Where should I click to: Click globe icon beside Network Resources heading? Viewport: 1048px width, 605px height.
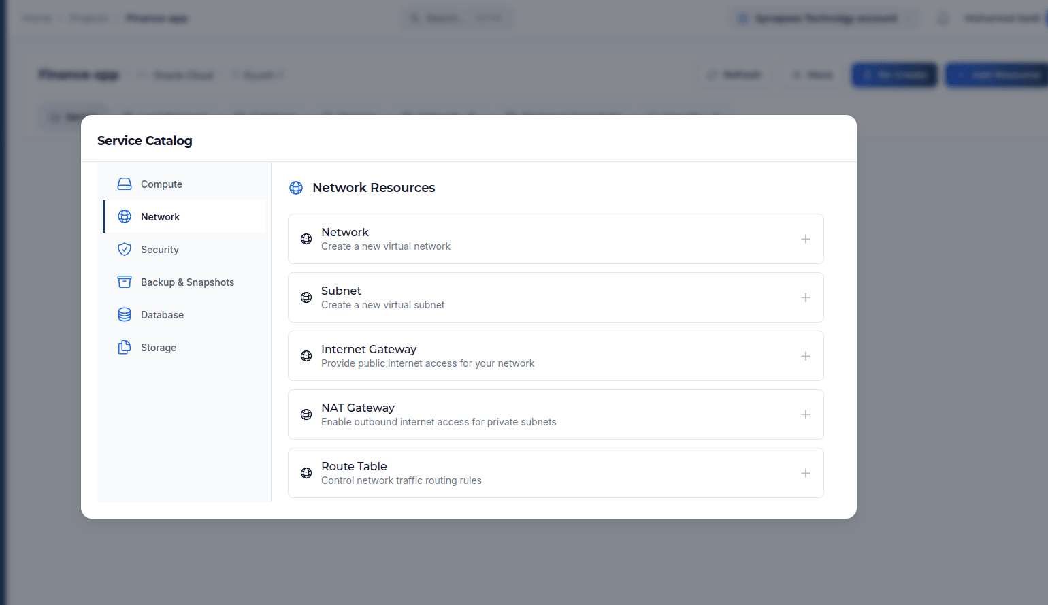[x=296, y=188]
